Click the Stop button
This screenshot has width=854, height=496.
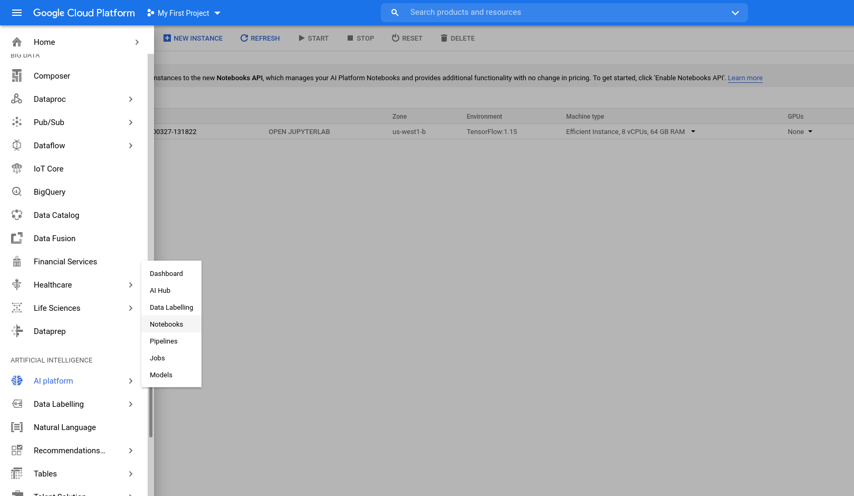361,38
